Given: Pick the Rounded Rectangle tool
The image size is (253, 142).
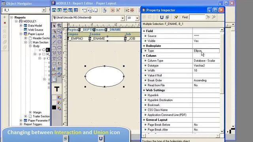Looking at the screenshot, I should (x=59, y=47).
